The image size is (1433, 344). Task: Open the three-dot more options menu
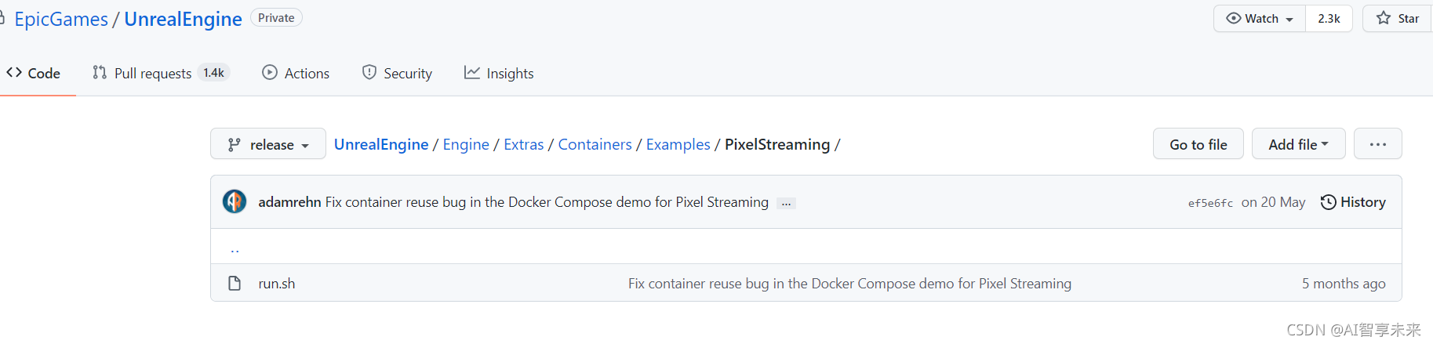click(1377, 144)
